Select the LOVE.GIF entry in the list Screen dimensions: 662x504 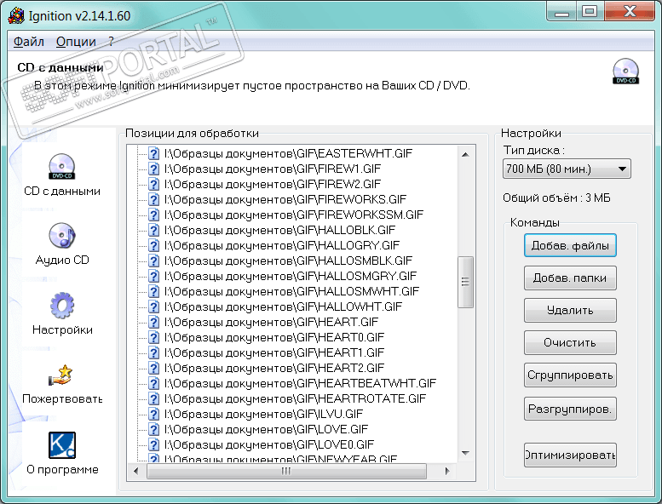pos(266,429)
